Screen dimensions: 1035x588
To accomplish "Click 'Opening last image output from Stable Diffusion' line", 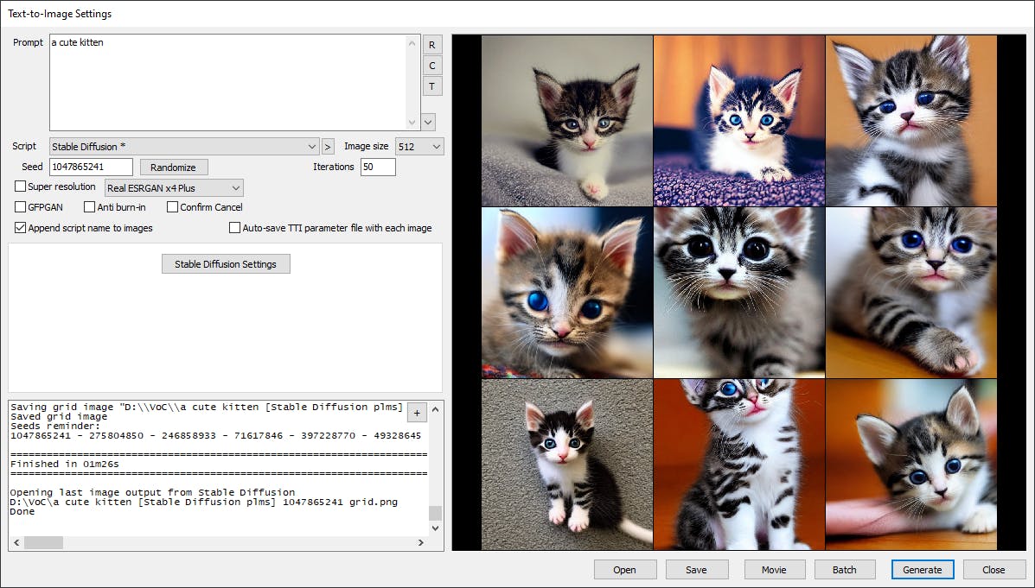I will (x=152, y=492).
